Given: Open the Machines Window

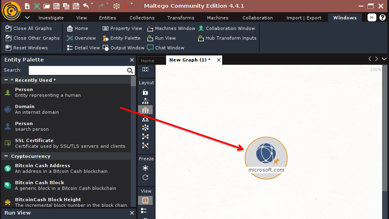Looking at the screenshot, I should pyautogui.click(x=171, y=28).
